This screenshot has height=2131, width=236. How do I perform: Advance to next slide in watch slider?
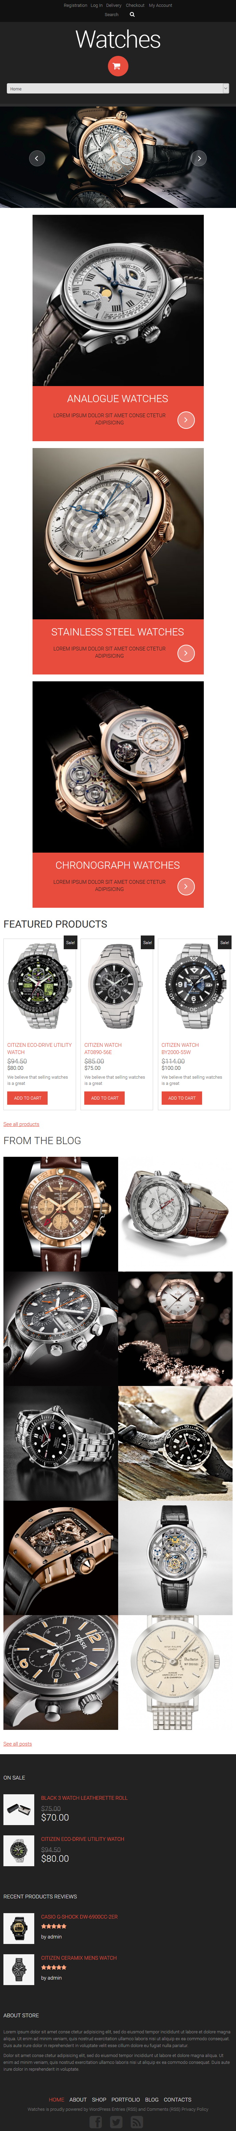(x=199, y=158)
